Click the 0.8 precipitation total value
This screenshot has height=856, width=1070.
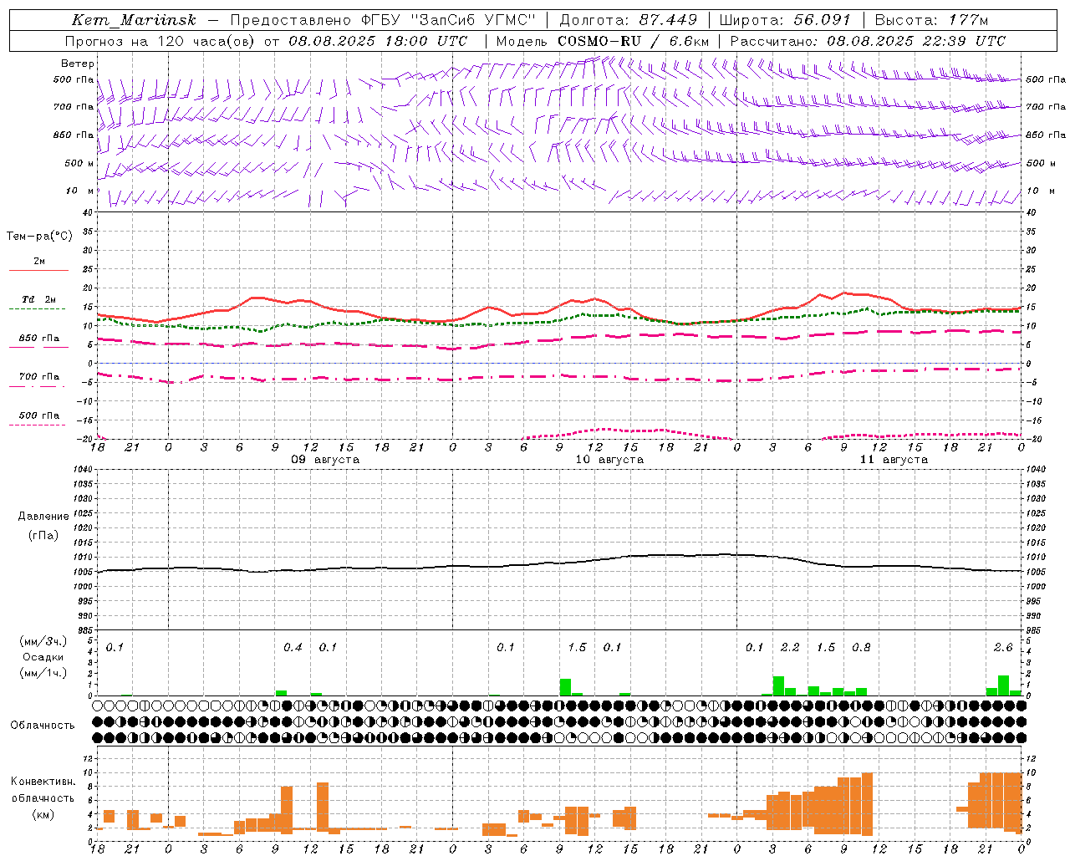[x=861, y=648]
